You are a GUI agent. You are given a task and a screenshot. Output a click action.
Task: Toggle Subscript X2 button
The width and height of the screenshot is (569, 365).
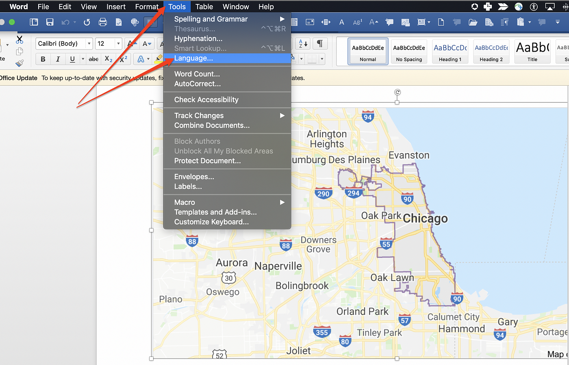click(x=109, y=59)
